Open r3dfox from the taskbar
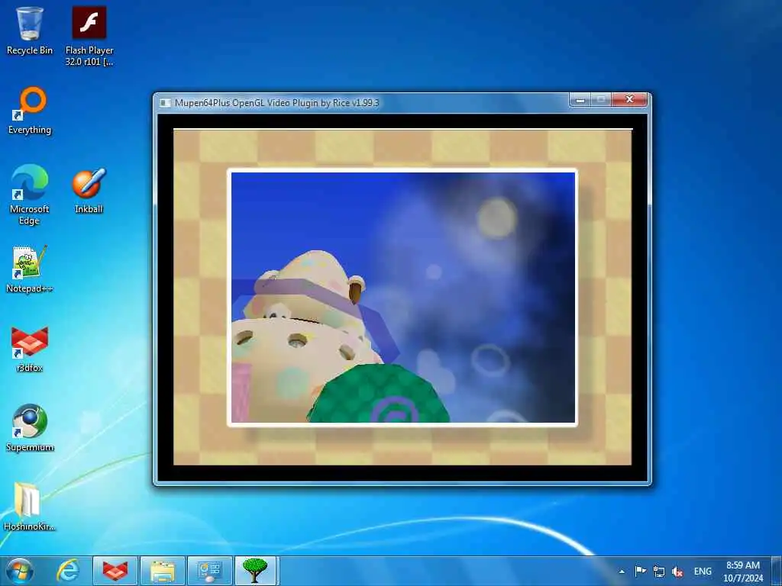Image resolution: width=782 pixels, height=586 pixels. [x=115, y=571]
